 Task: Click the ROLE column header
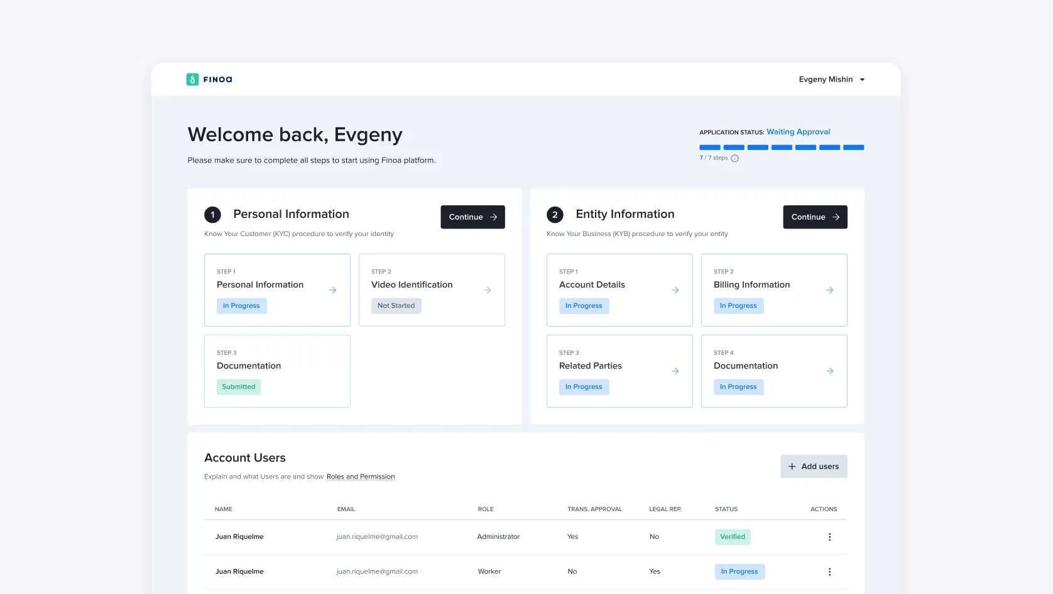[x=486, y=509]
